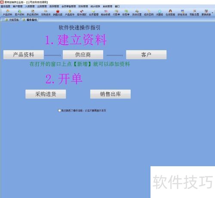Click 在线客服 penguin icon
The image size is (215, 198).
(x=170, y=12)
